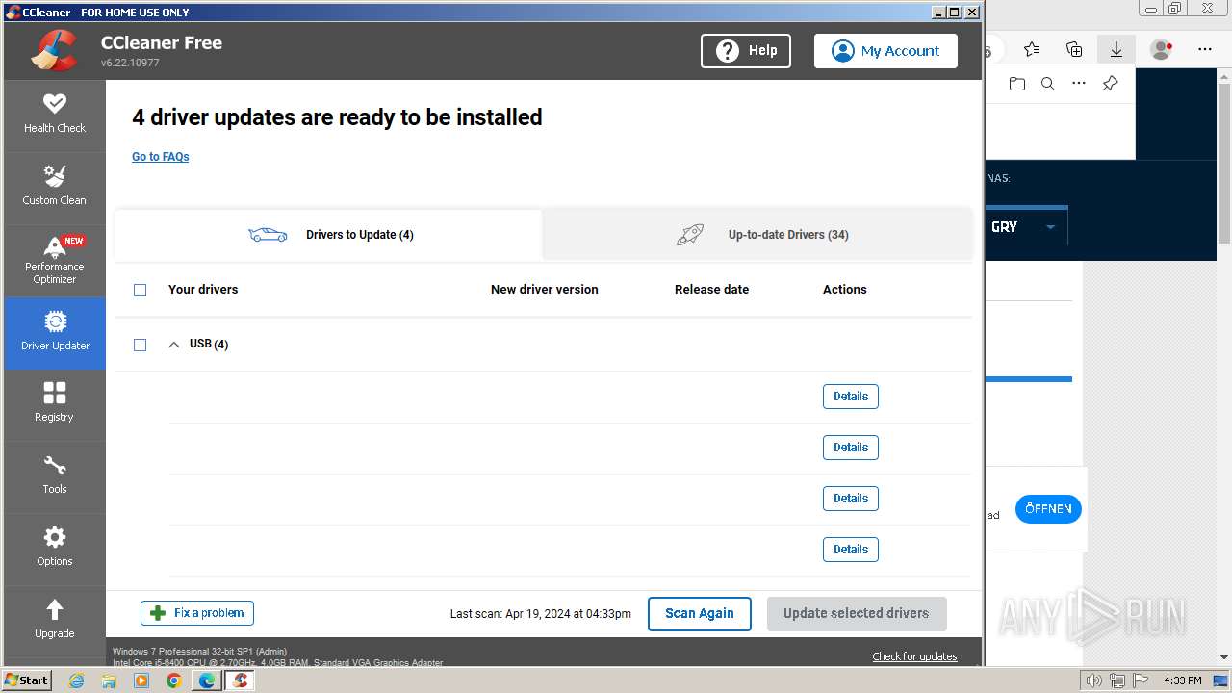The image size is (1232, 693).
Task: Switch to Up-to-date Drivers (34) tab
Action: click(757, 235)
